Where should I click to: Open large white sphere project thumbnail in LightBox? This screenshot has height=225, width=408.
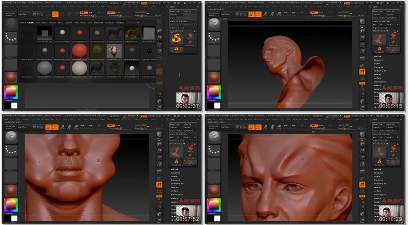click(x=79, y=68)
